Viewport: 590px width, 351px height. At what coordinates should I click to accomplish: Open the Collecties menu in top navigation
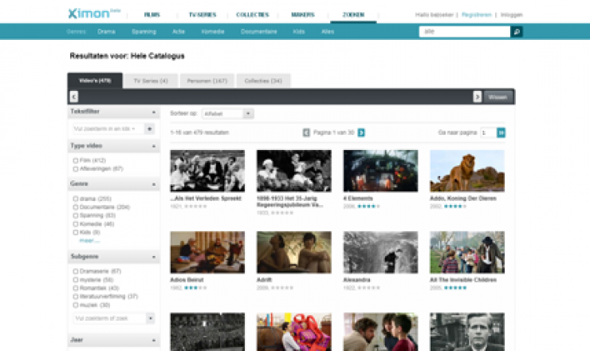252,15
